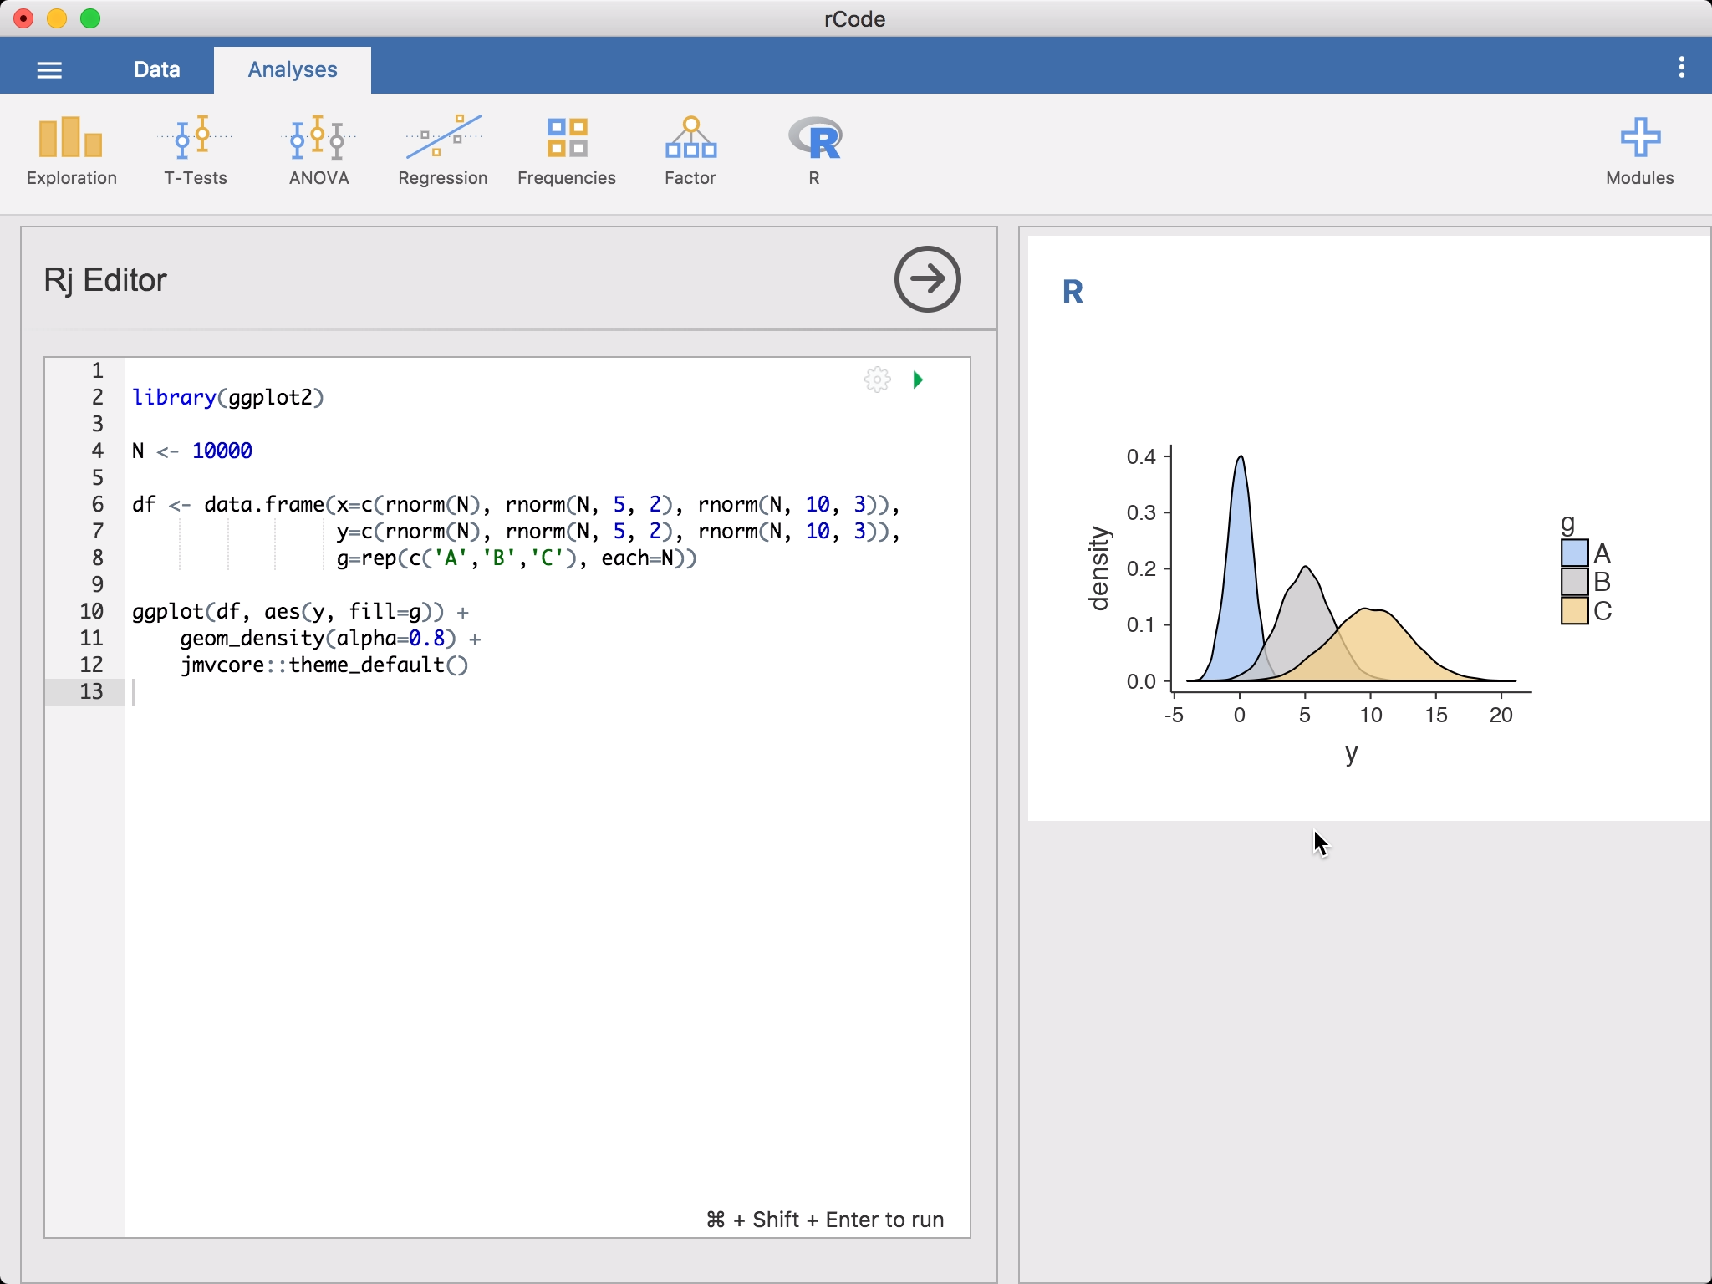Click the navigate forward arrow button
1712x1284 pixels.
pos(927,278)
